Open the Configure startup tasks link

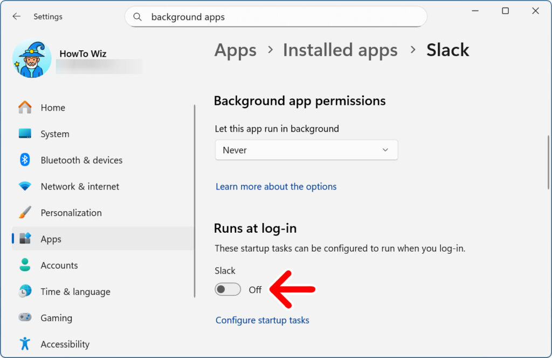coord(263,320)
